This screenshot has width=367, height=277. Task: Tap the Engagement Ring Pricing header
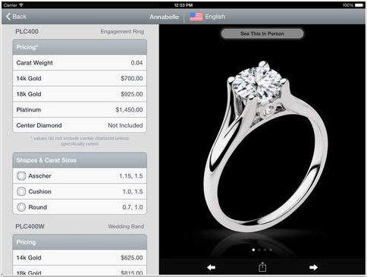(80, 47)
